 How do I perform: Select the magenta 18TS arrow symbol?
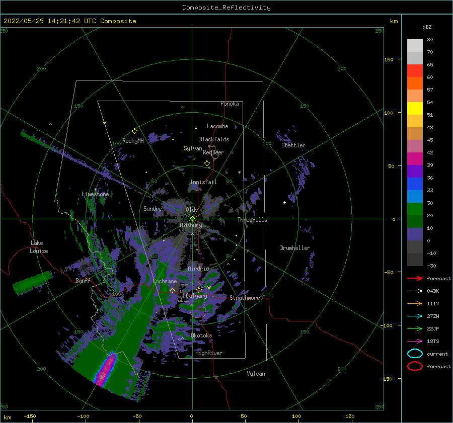[x=415, y=342]
